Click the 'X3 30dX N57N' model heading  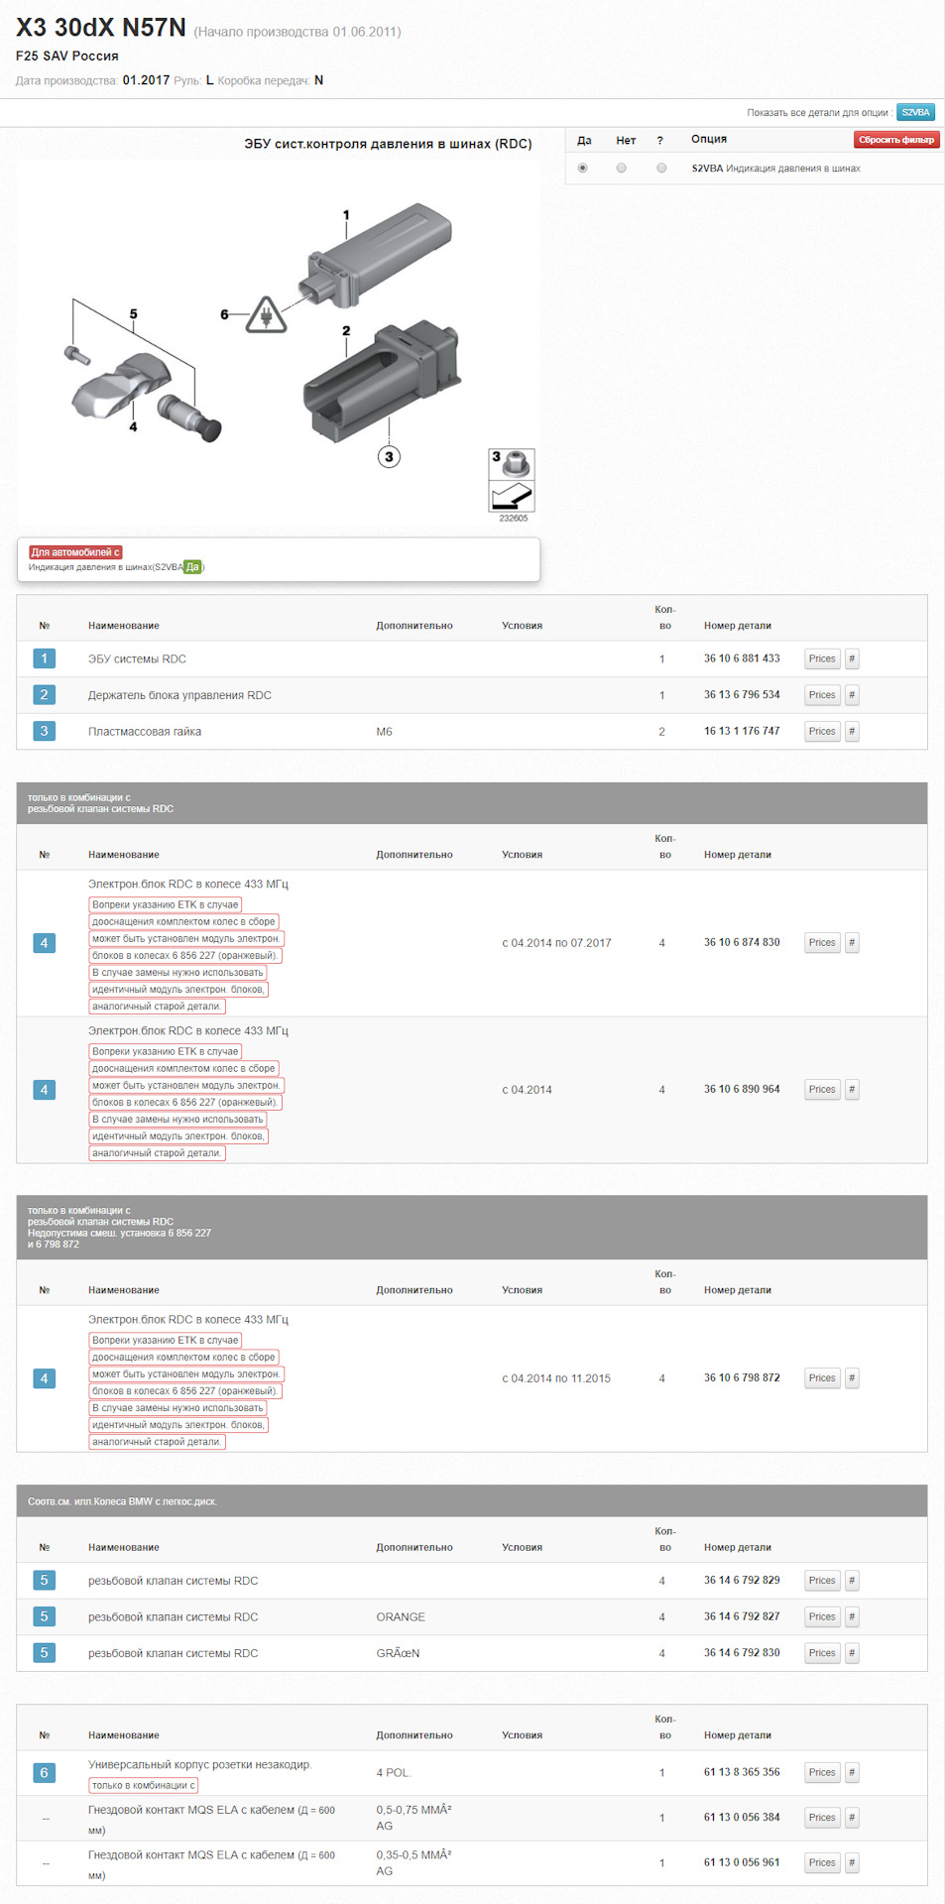point(101,28)
